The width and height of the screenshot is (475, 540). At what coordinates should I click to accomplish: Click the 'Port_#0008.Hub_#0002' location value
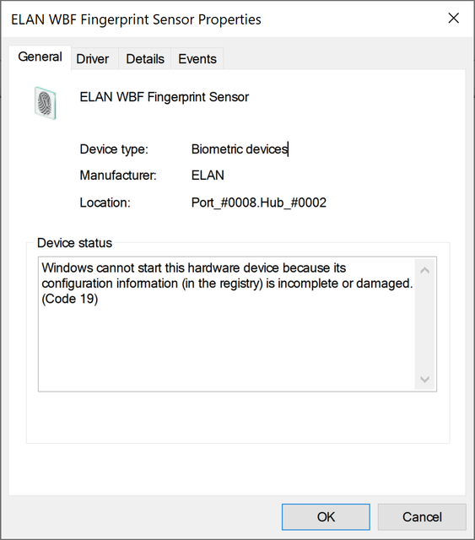[259, 202]
